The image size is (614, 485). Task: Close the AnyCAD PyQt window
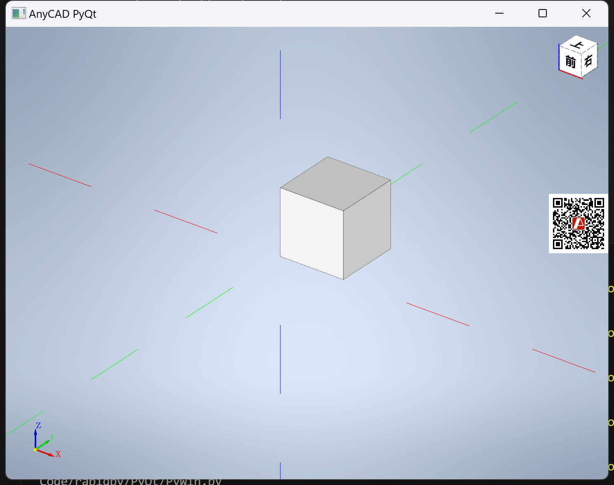pyautogui.click(x=586, y=14)
